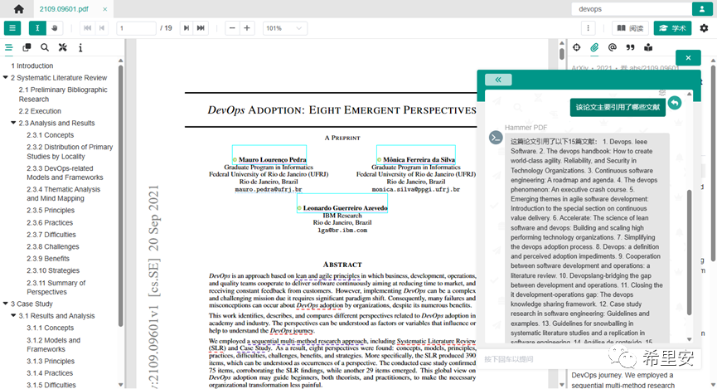Switch to academic mode (学术)
Viewport: 717px width, 389px height.
click(672, 28)
